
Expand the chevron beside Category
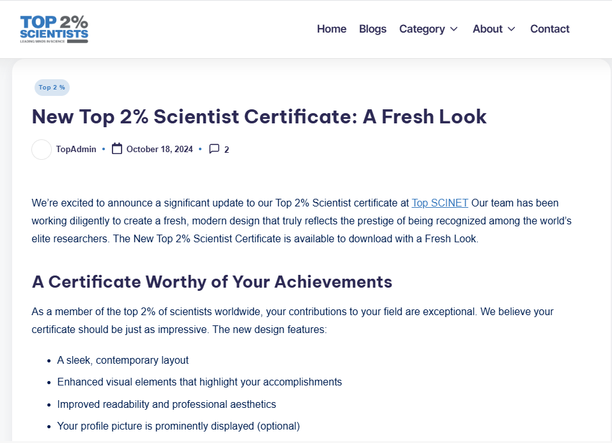tap(454, 29)
